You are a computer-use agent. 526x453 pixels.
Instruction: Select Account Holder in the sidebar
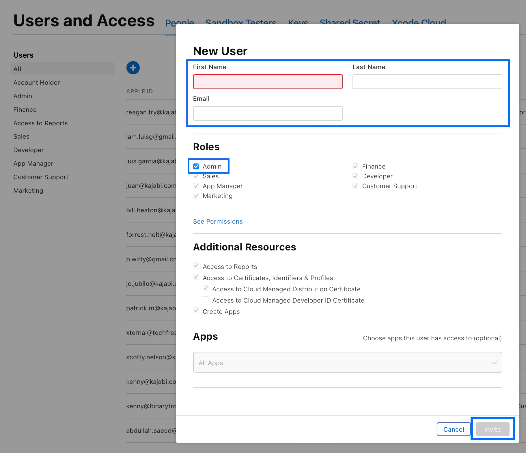tap(36, 82)
